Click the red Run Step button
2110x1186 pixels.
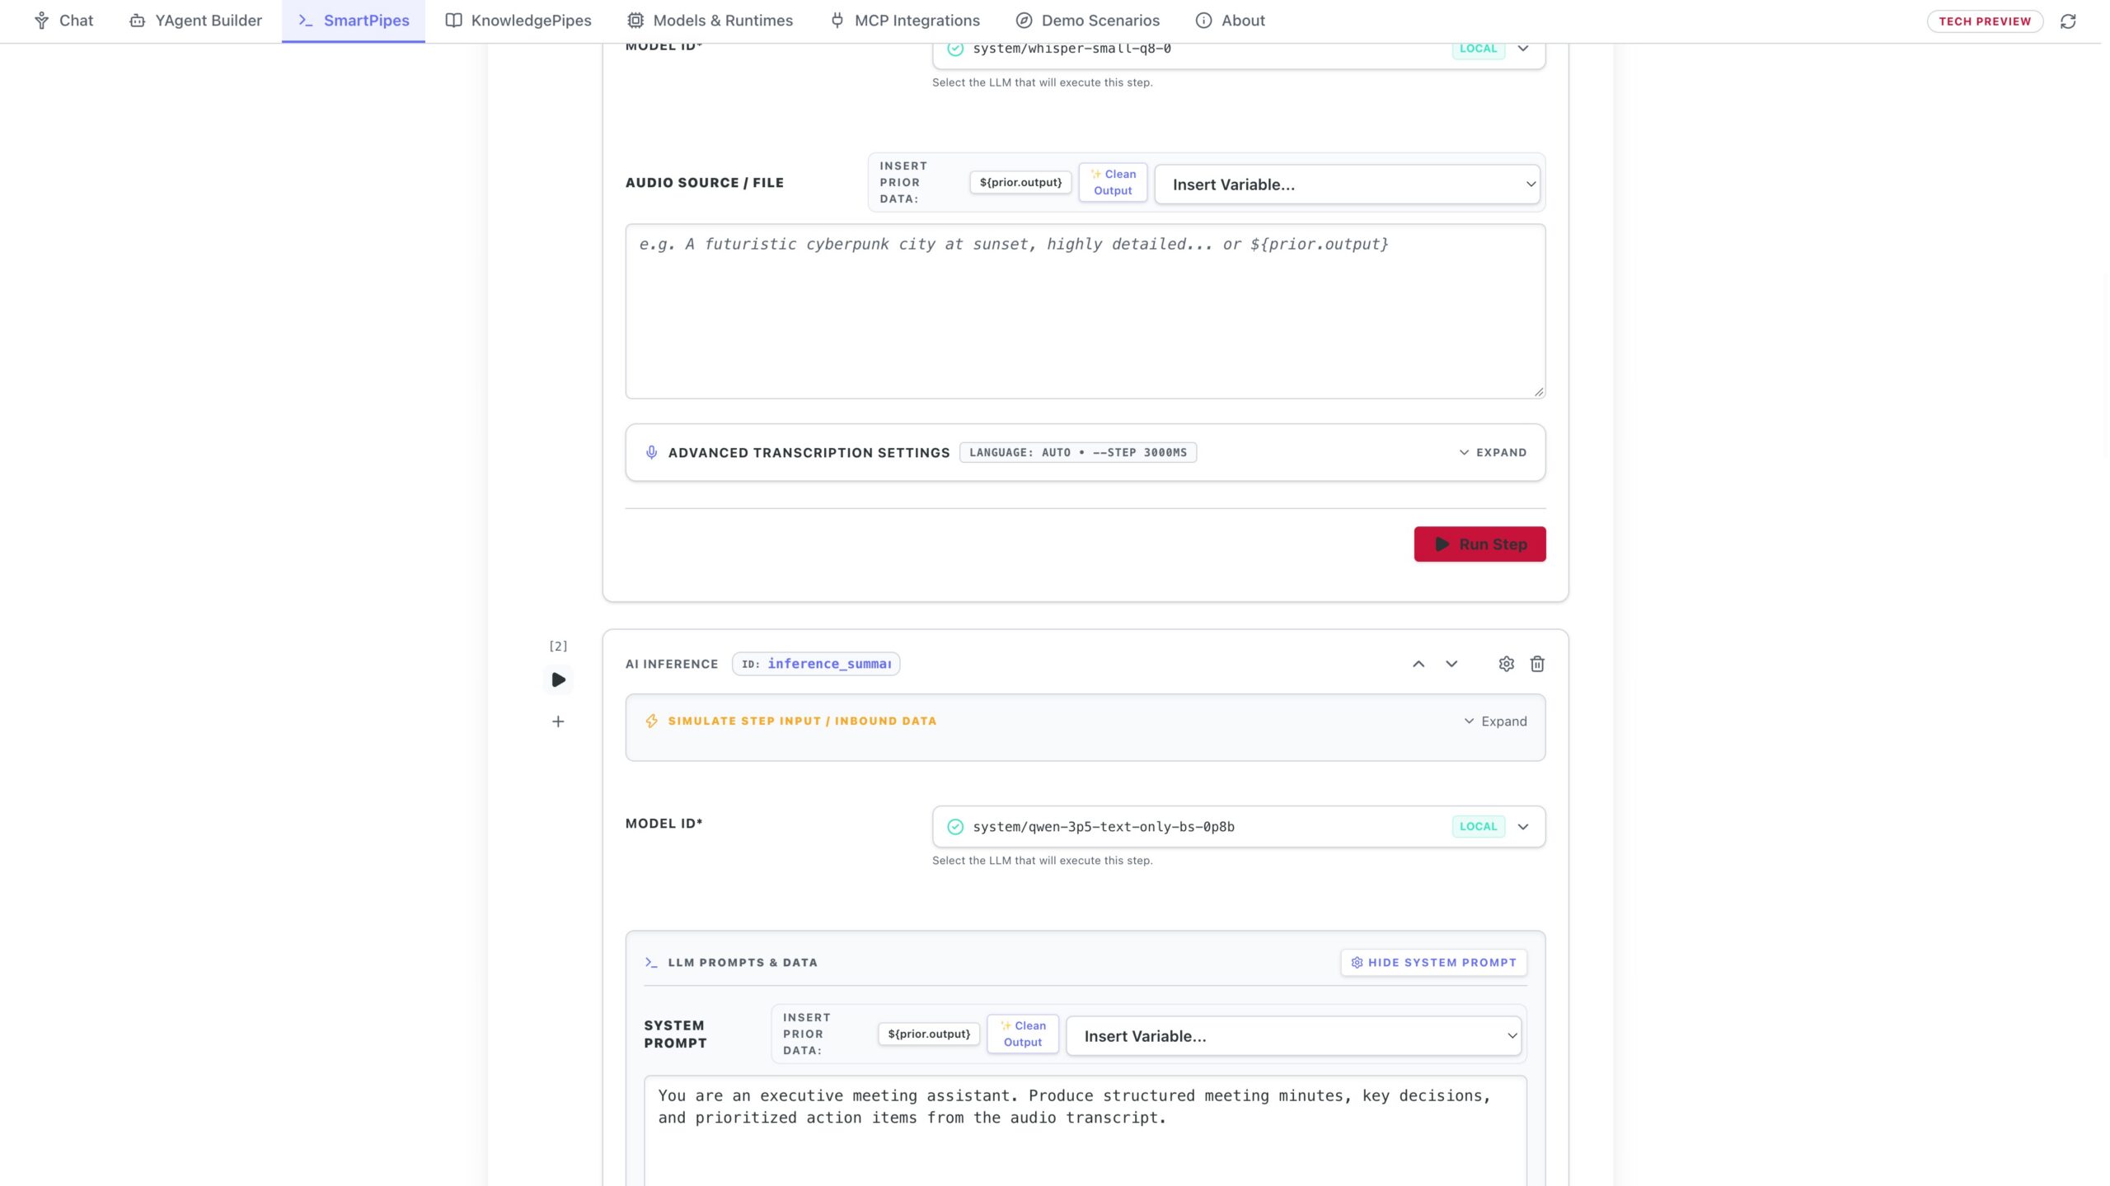click(1479, 544)
